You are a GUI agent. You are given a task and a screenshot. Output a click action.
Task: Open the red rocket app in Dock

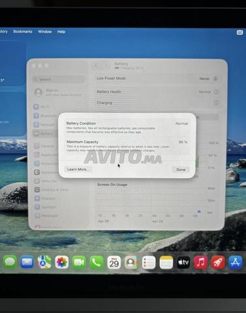[x=218, y=262]
